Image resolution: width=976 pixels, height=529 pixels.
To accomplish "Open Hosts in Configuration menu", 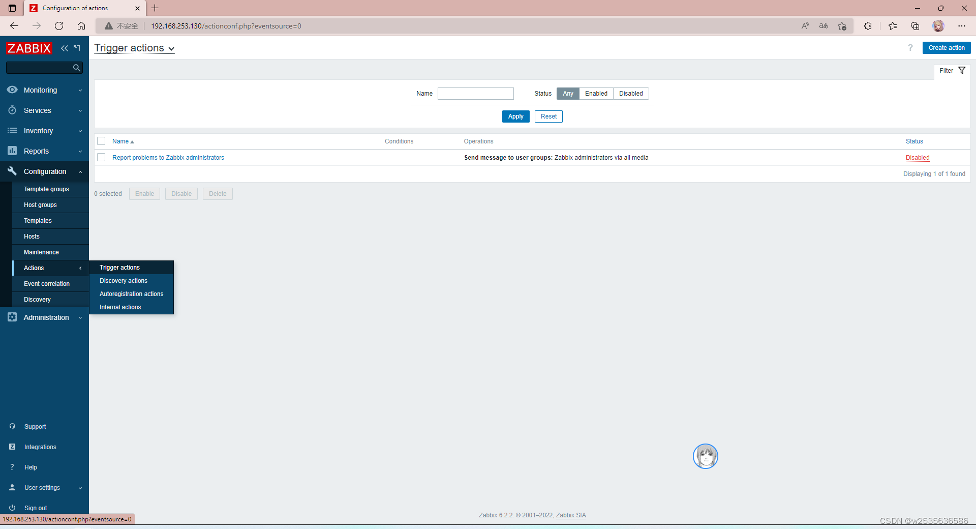I will 50,236.
